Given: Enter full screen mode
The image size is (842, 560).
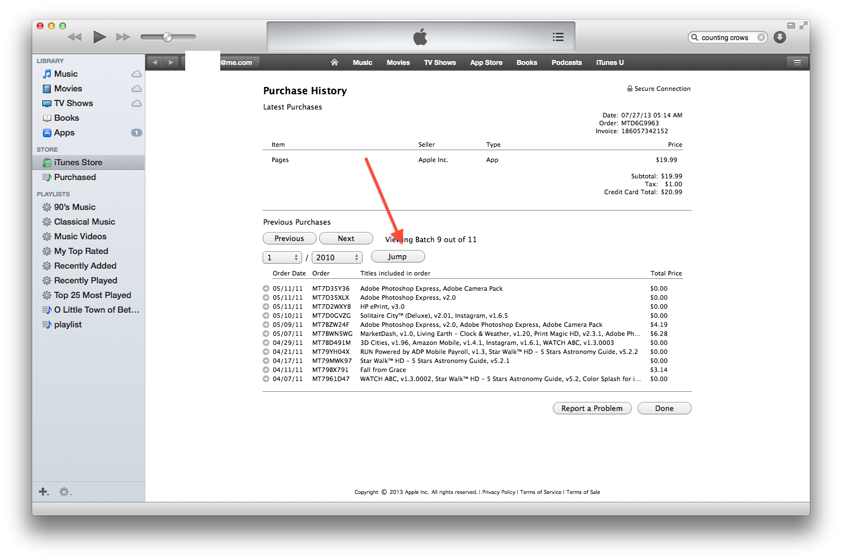Looking at the screenshot, I should (x=803, y=25).
